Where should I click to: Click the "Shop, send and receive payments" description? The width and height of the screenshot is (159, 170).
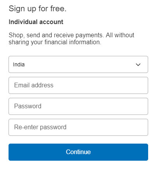71,39
